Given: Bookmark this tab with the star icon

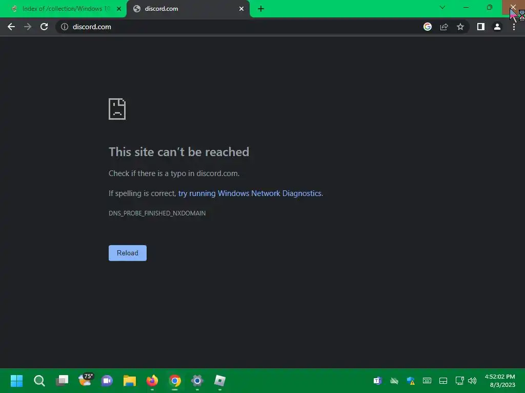Looking at the screenshot, I should (x=460, y=27).
